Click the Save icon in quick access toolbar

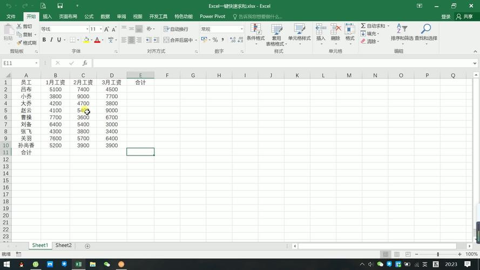pyautogui.click(x=60, y=6)
